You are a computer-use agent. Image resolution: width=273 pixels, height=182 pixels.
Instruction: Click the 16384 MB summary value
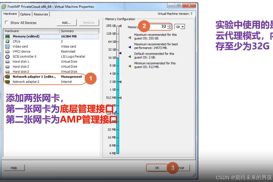coord(69,36)
